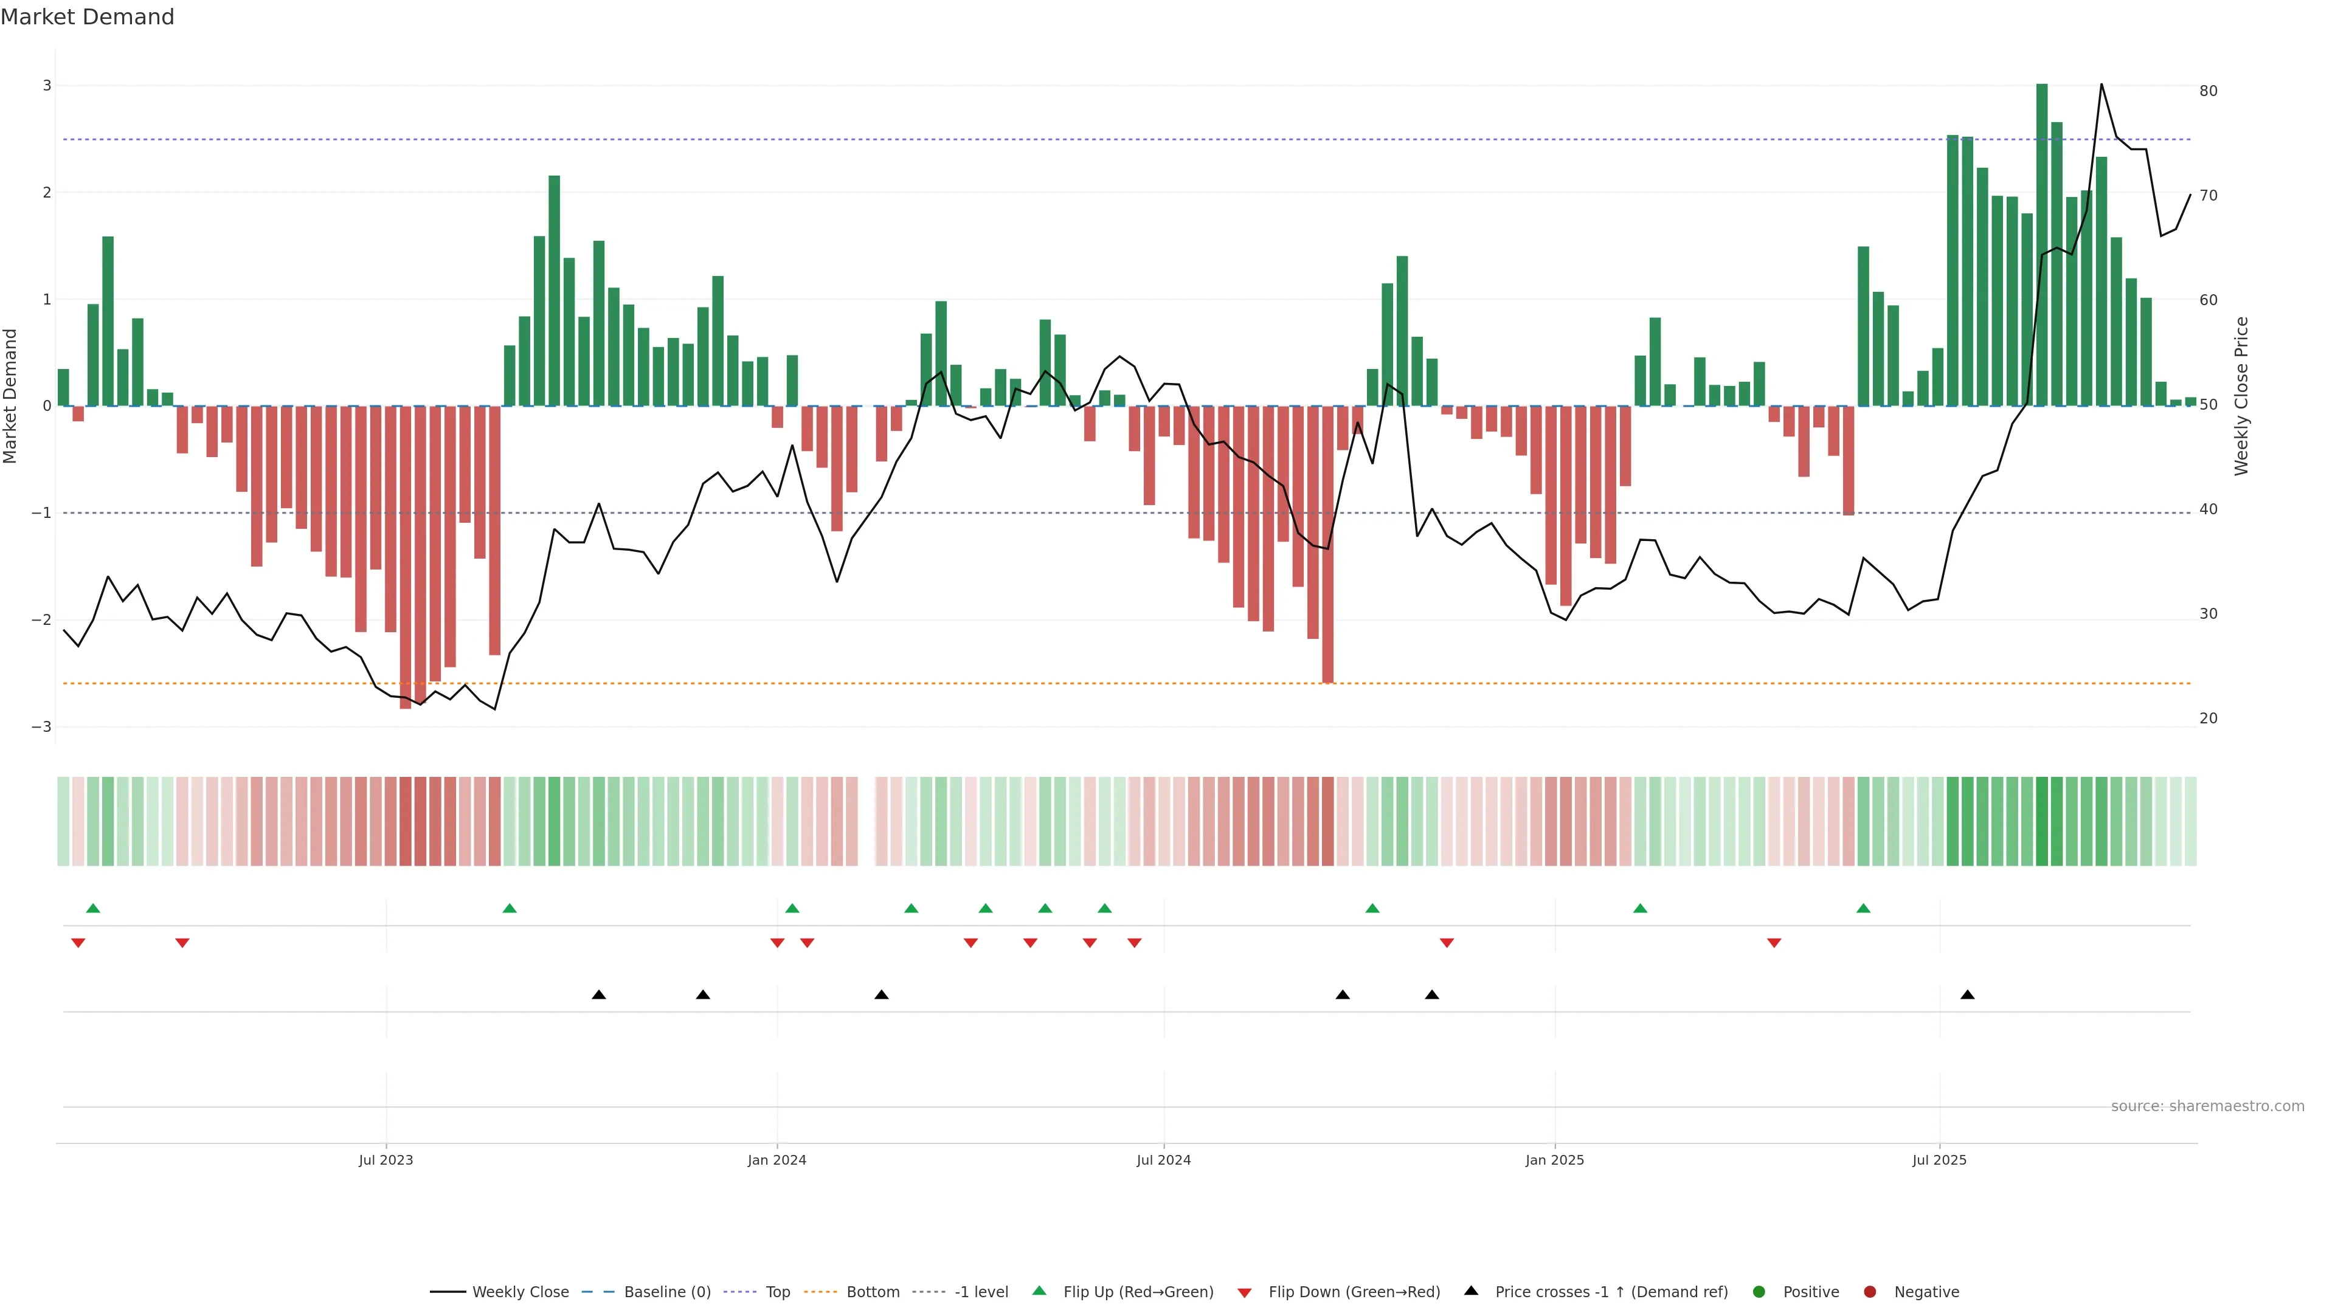Click the green Flip Up legend triangle icon
This screenshot has width=2335, height=1313.
coord(1040,1291)
